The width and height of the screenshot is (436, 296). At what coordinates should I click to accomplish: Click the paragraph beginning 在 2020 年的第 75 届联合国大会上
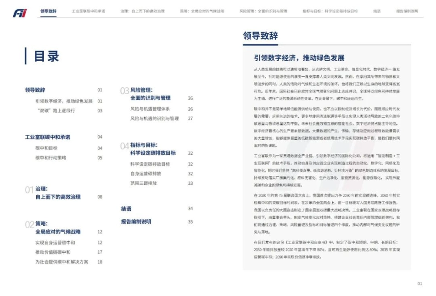click(x=327, y=214)
